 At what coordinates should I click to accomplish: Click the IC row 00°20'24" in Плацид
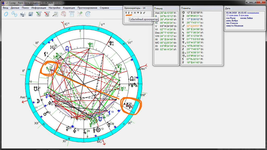click(x=166, y=23)
